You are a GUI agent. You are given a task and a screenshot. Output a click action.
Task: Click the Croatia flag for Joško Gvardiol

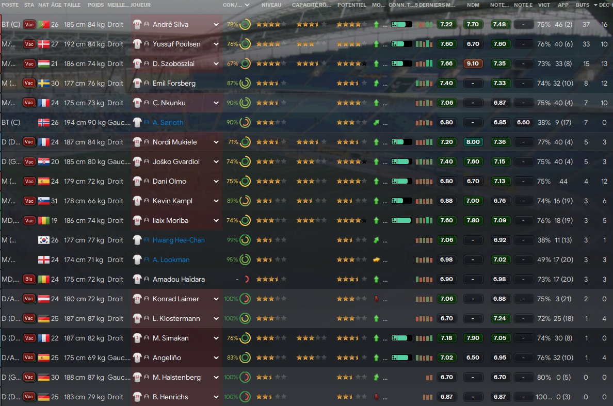[x=44, y=162]
